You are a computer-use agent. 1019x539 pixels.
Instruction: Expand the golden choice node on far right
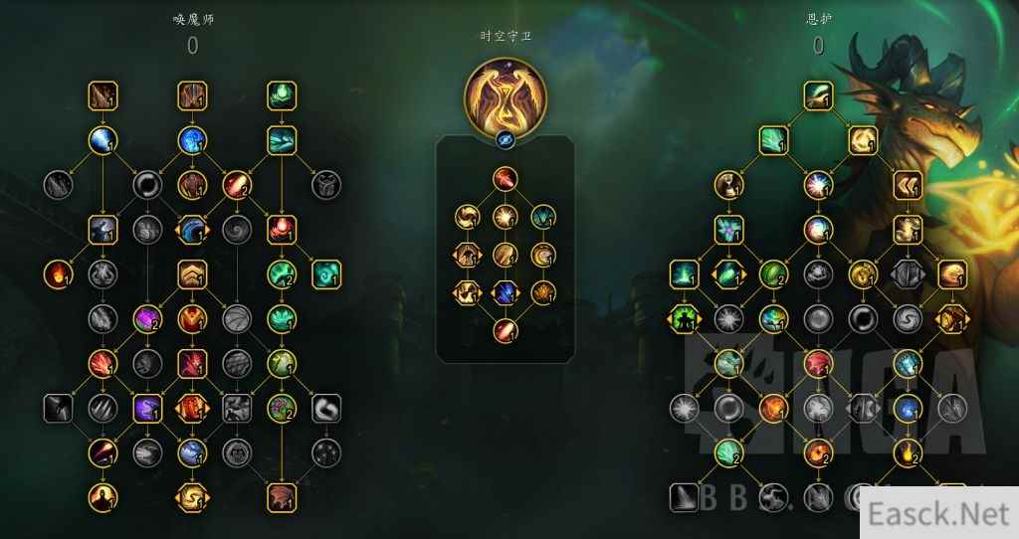click(952, 319)
